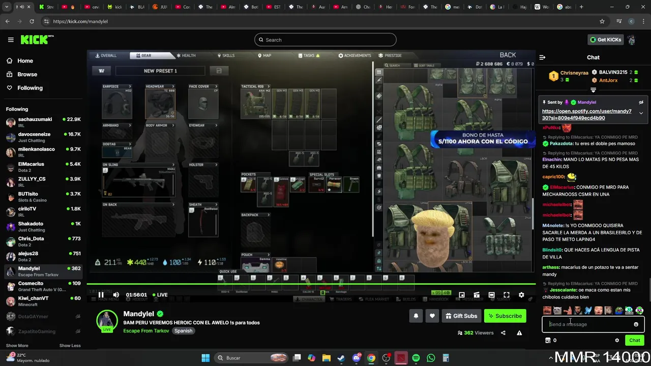
Task: Open Kiwi_chanVT channel
Action: 43,301
